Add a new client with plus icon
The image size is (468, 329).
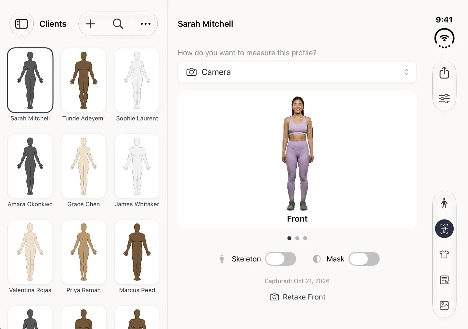(90, 24)
